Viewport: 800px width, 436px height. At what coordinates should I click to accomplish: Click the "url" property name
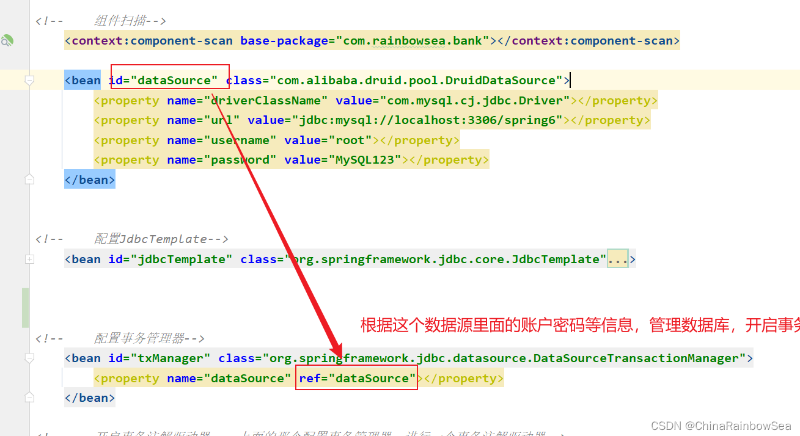coord(222,120)
